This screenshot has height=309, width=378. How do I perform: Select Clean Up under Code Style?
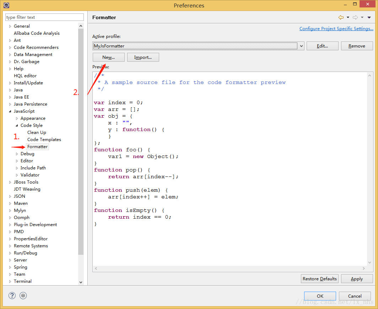36,132
